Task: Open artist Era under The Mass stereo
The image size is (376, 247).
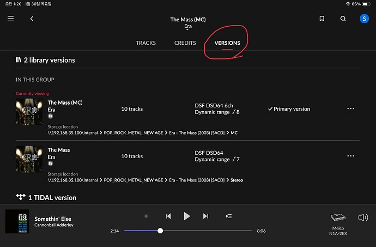Action: pyautogui.click(x=51, y=157)
